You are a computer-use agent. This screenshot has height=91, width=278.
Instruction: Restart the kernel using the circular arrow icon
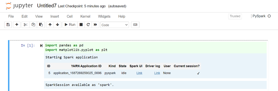pos(88,25)
